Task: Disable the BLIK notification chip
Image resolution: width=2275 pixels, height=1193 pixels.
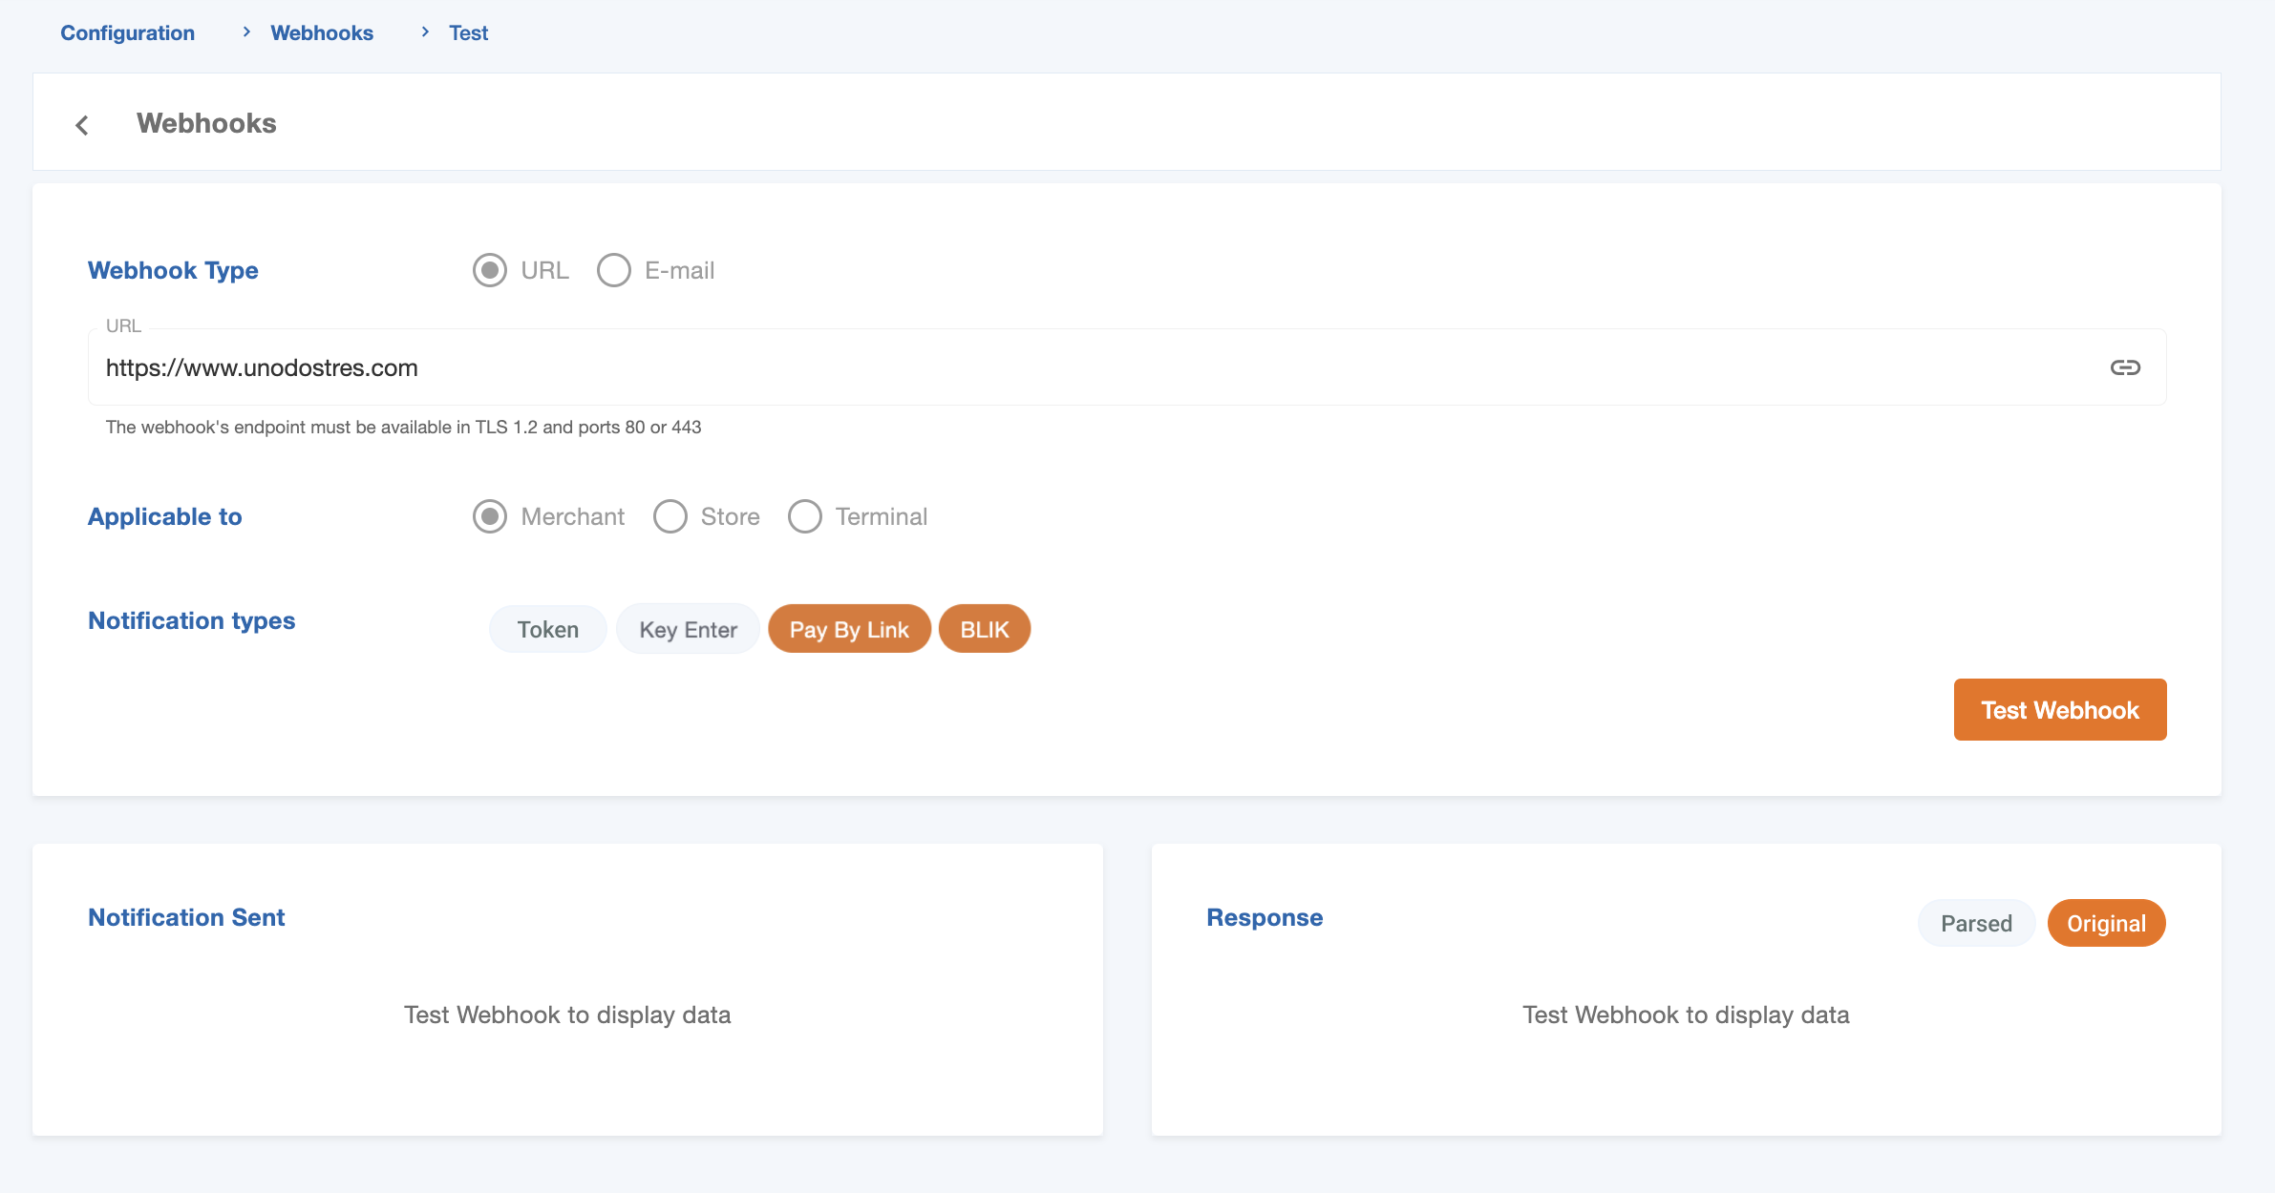Action: click(984, 630)
